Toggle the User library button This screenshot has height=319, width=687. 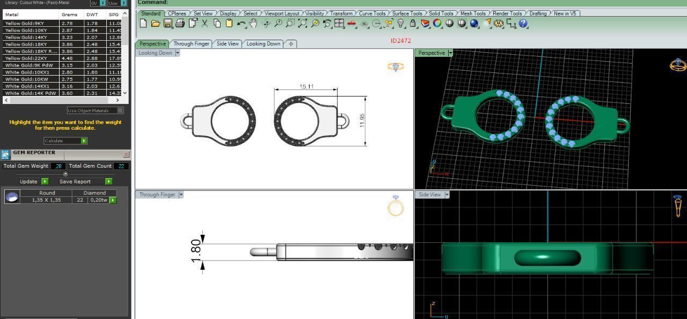pyautogui.click(x=117, y=3)
